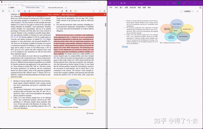The image size is (203, 129).
Task: Open the 审阅 ribbon tab in OneNote
Action: click(139, 8)
